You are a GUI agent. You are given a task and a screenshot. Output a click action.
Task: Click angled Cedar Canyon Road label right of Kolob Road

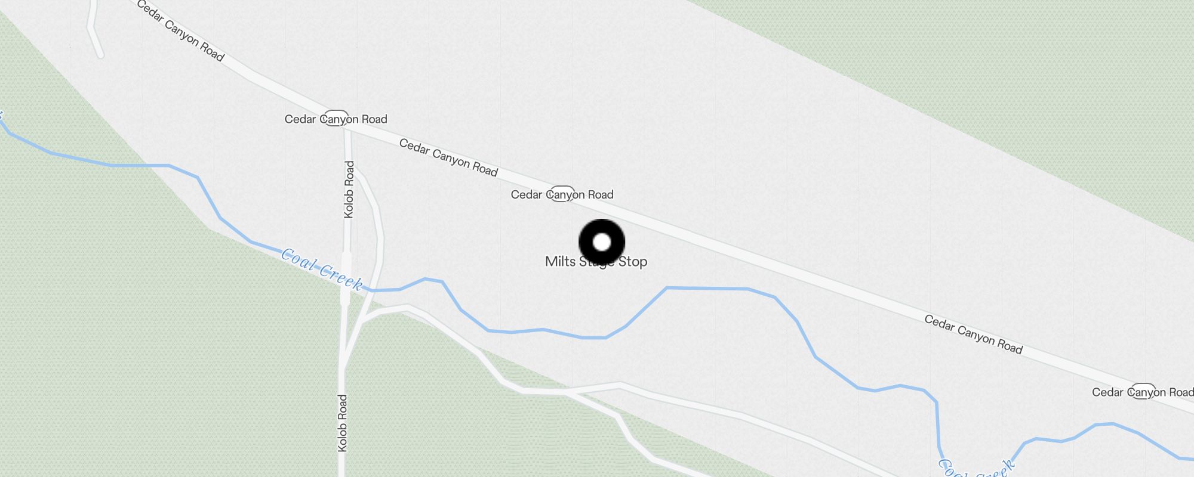(x=448, y=157)
